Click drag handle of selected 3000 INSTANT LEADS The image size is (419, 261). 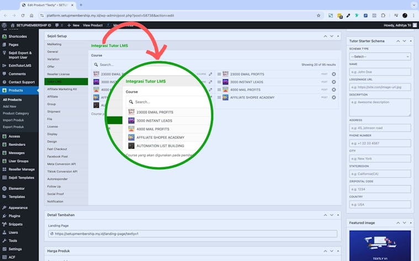pyautogui.click(x=219, y=81)
